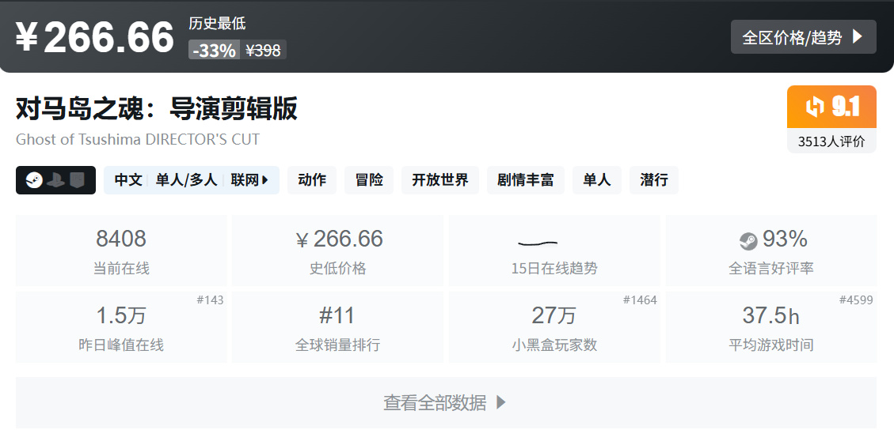Click the #143 rank label
894x441 pixels.
(x=211, y=300)
